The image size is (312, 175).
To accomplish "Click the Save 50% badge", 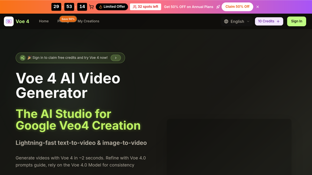I will pyautogui.click(x=68, y=19).
